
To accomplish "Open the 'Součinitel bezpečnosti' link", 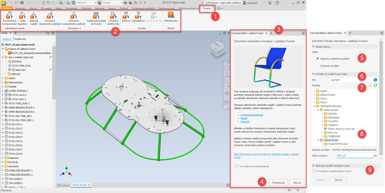I will [x=252, y=115].
